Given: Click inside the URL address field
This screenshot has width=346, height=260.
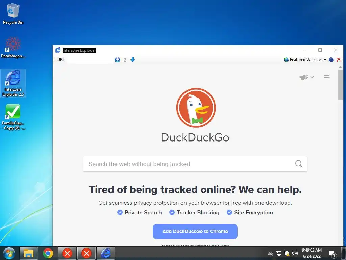Looking at the screenshot, I should [90, 60].
